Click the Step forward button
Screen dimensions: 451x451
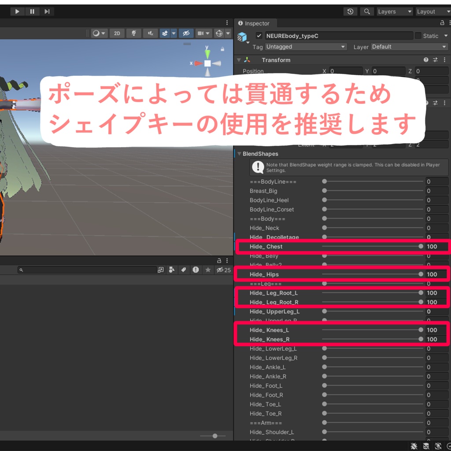click(x=47, y=11)
